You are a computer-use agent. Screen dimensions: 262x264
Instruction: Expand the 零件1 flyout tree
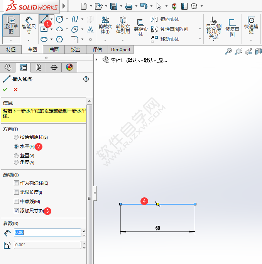[96, 60]
